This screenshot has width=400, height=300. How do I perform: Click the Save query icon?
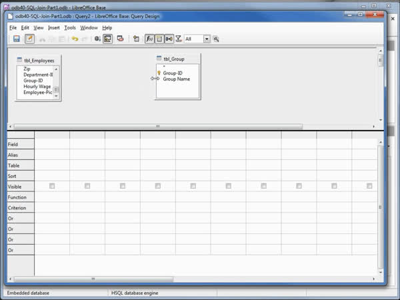[16, 39]
